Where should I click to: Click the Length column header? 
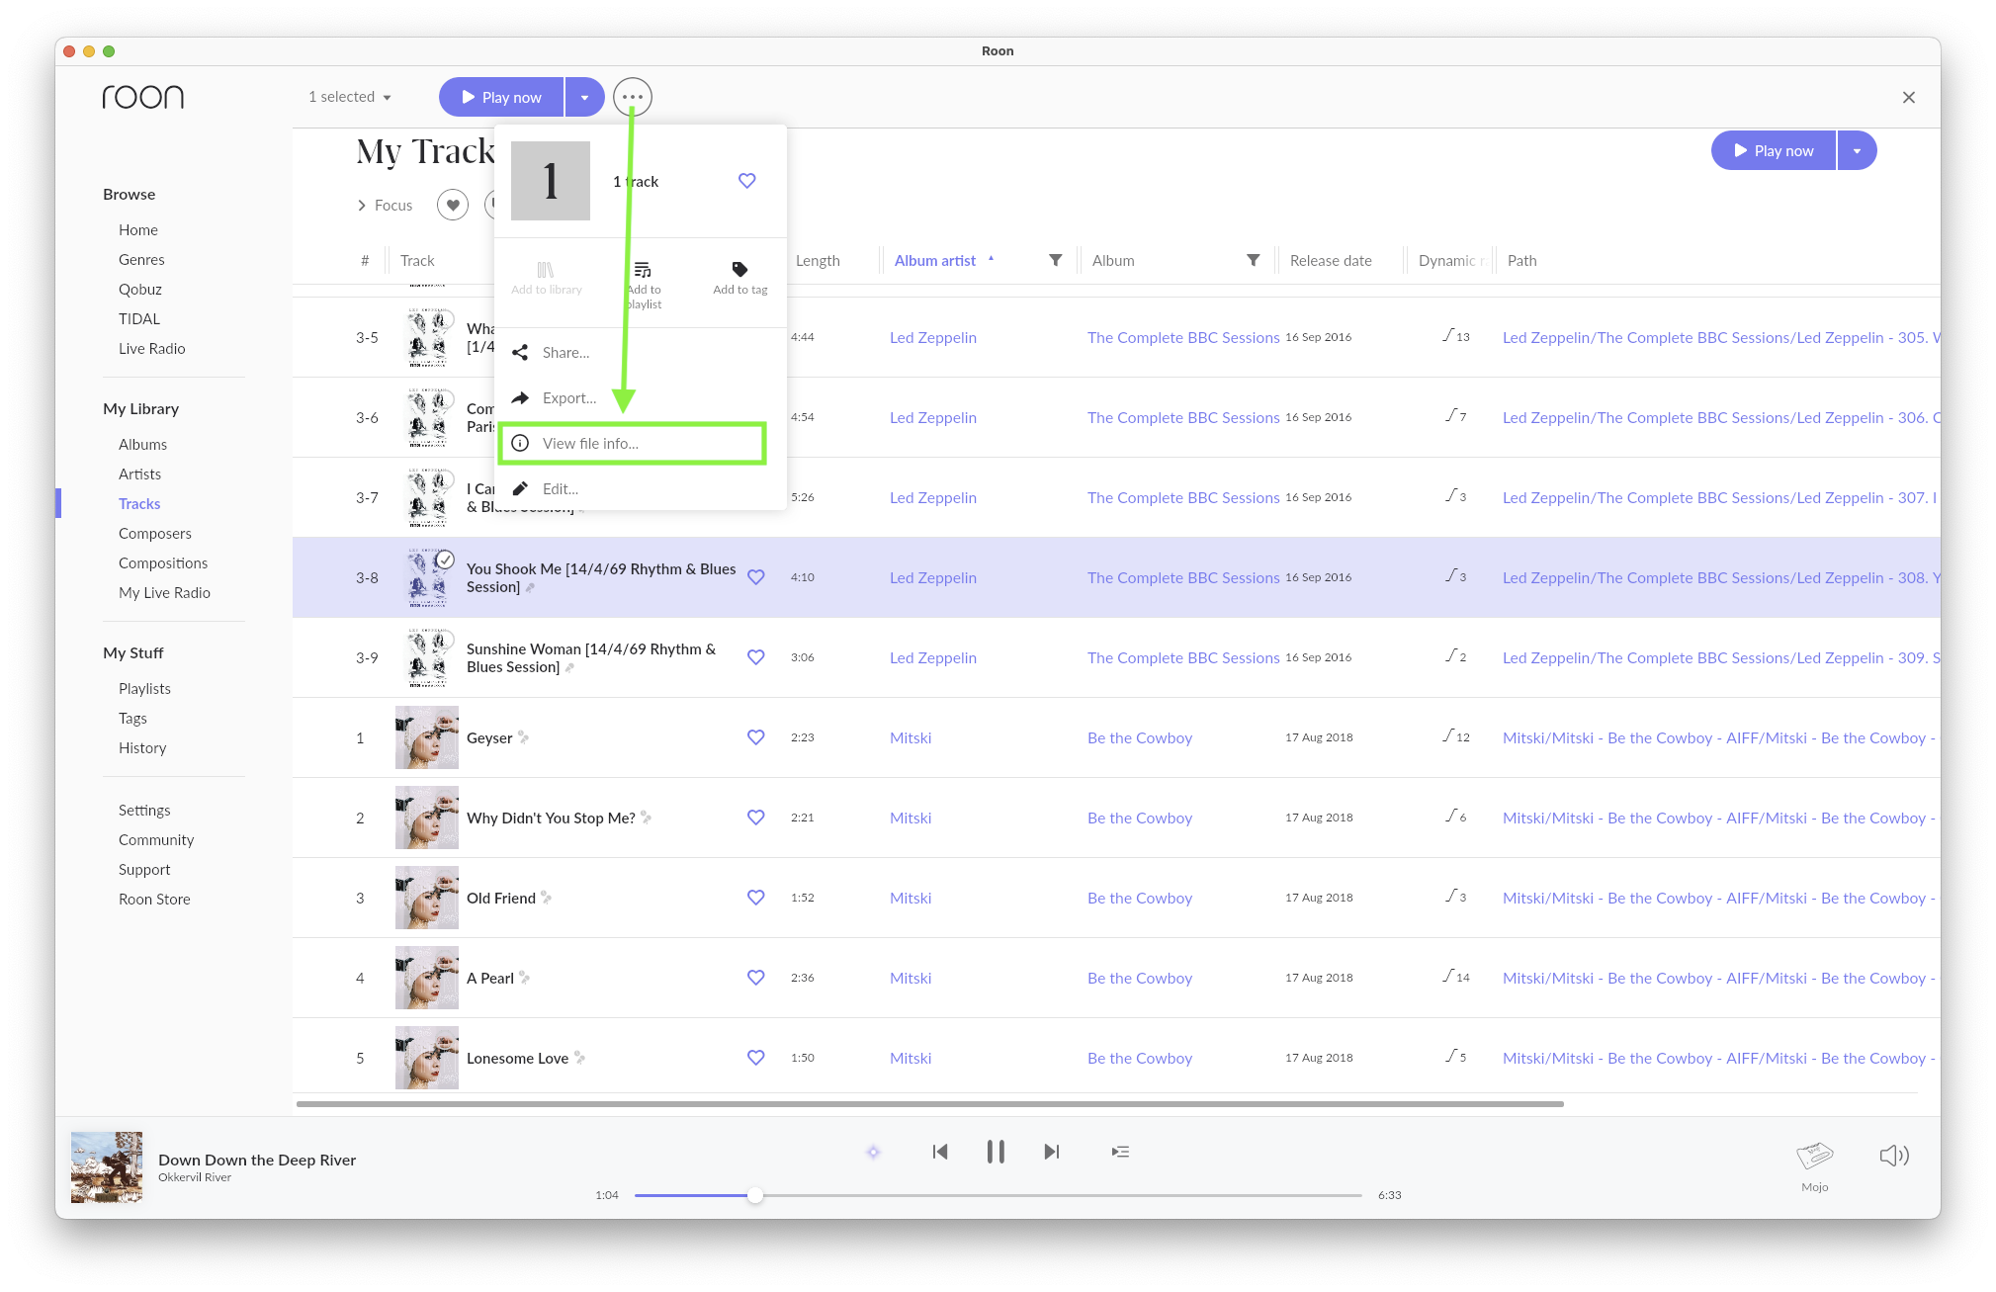click(x=818, y=261)
